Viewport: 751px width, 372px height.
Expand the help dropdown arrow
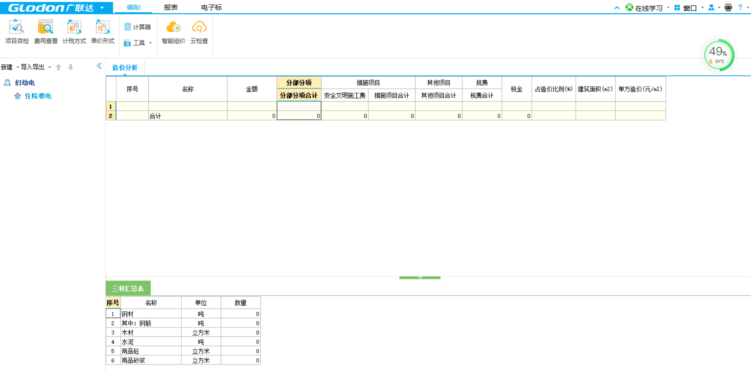pyautogui.click(x=747, y=7)
